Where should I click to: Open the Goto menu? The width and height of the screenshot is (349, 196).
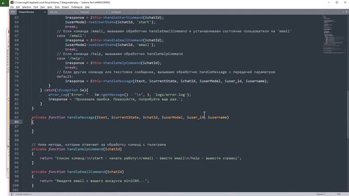(50, 7)
